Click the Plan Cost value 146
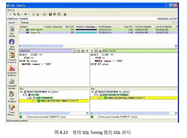 (x=72, y=30)
